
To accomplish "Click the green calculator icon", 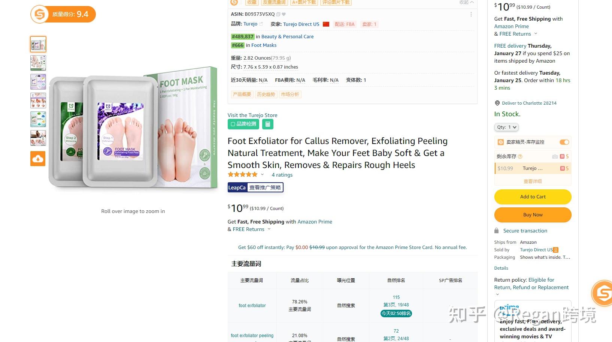I will [267, 124].
